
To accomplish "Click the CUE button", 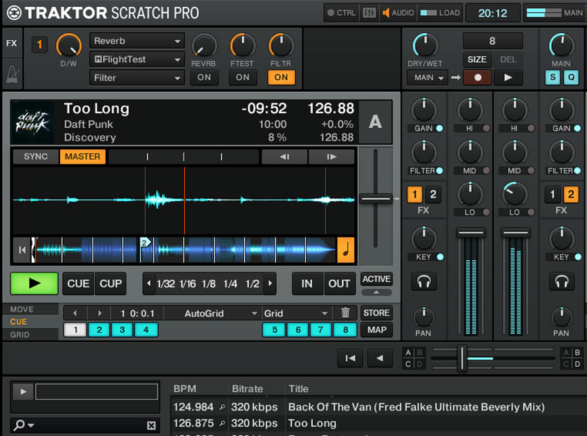I will [78, 283].
